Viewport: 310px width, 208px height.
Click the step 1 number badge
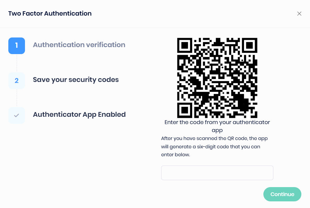(17, 46)
